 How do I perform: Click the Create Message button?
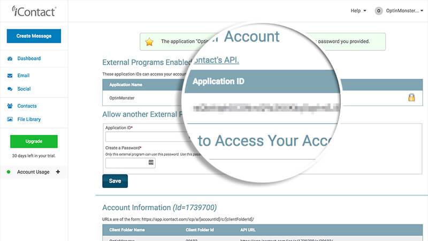pyautogui.click(x=34, y=36)
